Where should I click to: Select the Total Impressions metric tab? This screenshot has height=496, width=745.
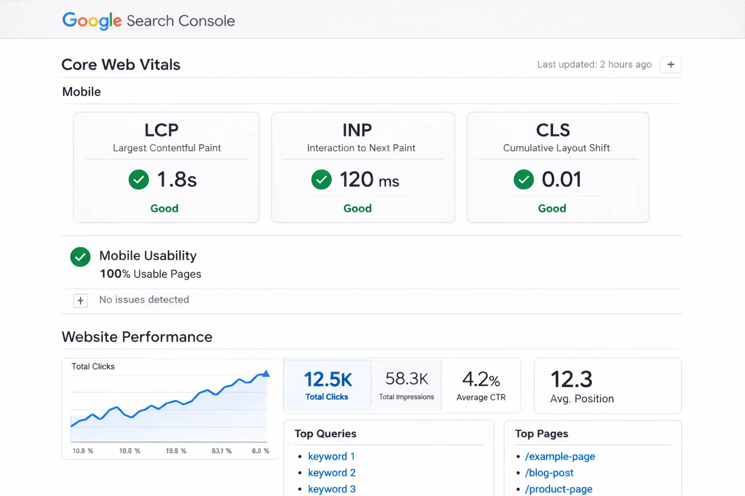point(406,386)
